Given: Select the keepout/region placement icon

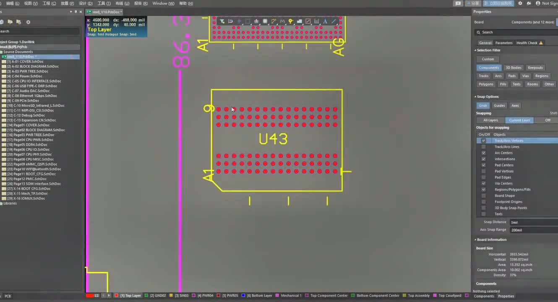Looking at the screenshot, I should pos(308,21).
